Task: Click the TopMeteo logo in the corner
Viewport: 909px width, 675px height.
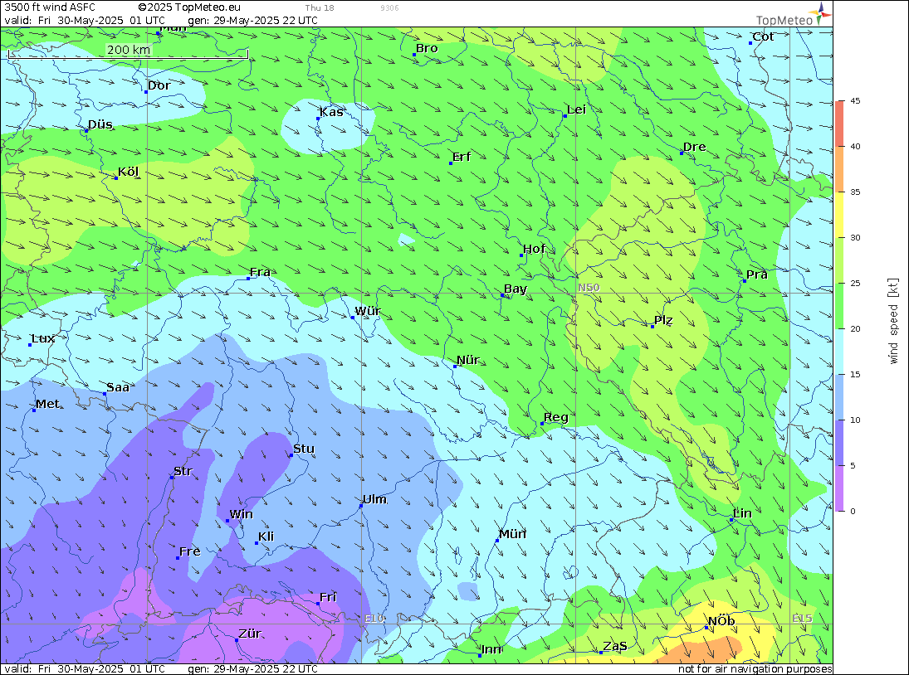Action: [x=793, y=15]
